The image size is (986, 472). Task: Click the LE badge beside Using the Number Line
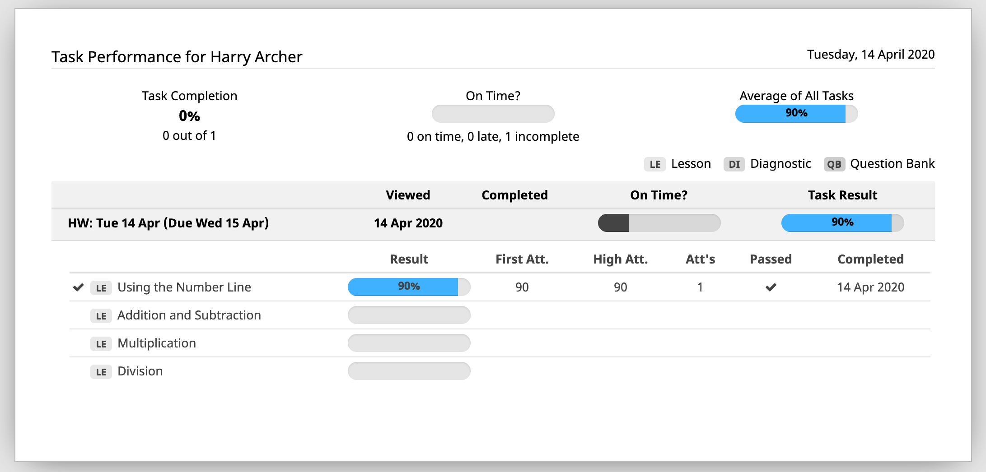click(101, 288)
